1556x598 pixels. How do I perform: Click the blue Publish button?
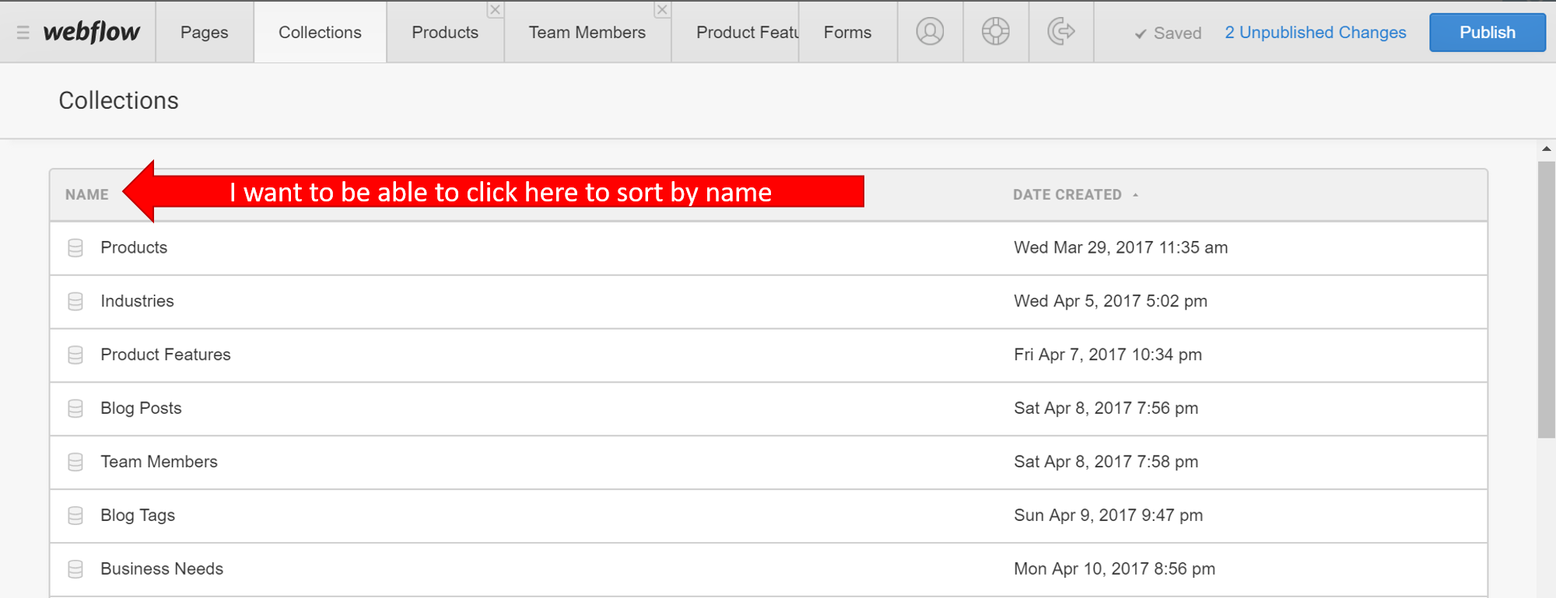(1488, 32)
